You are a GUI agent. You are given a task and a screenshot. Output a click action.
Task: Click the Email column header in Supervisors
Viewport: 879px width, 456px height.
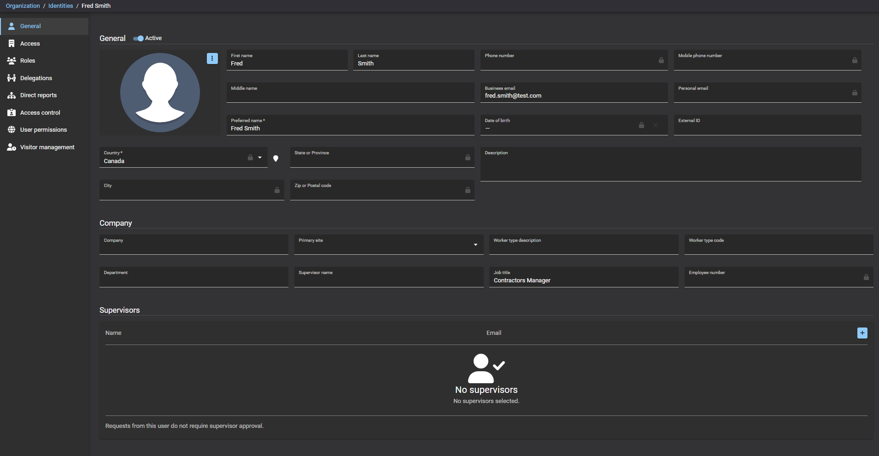point(494,333)
